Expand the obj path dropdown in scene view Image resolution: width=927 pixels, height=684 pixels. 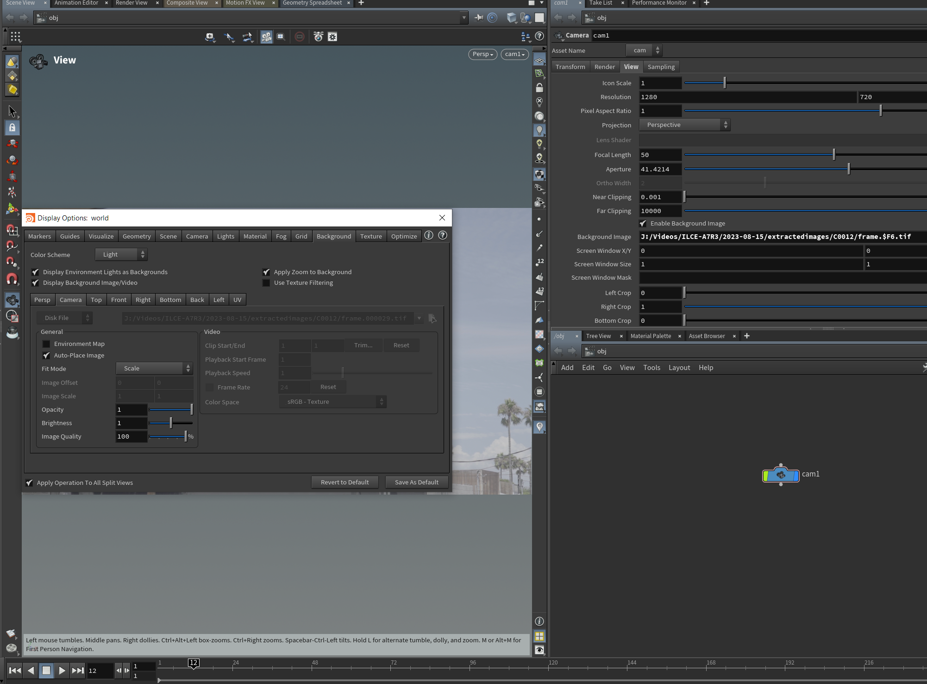464,18
